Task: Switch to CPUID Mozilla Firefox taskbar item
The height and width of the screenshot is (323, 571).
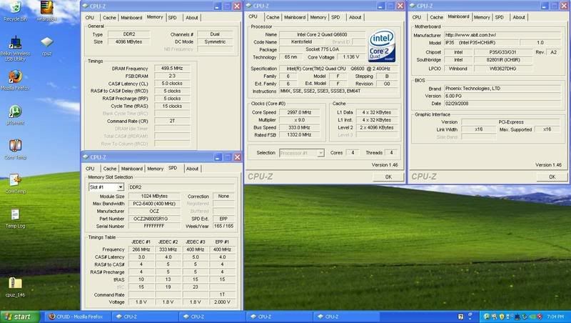Action: pyautogui.click(x=78, y=317)
